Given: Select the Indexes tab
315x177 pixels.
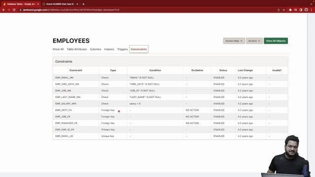Looking at the screenshot, I should tap(109, 49).
